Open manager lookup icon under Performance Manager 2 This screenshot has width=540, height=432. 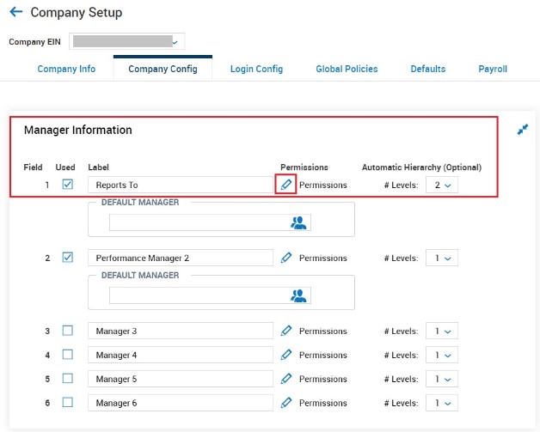298,295
